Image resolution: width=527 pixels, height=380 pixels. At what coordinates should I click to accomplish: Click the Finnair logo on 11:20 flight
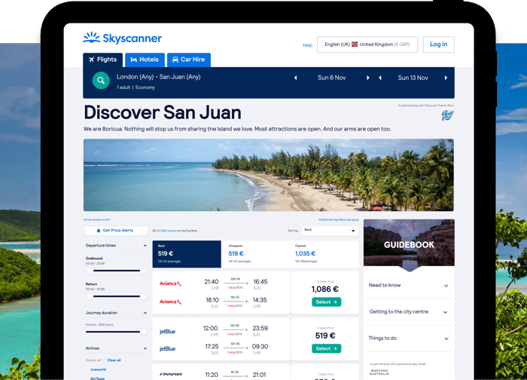coord(171,374)
